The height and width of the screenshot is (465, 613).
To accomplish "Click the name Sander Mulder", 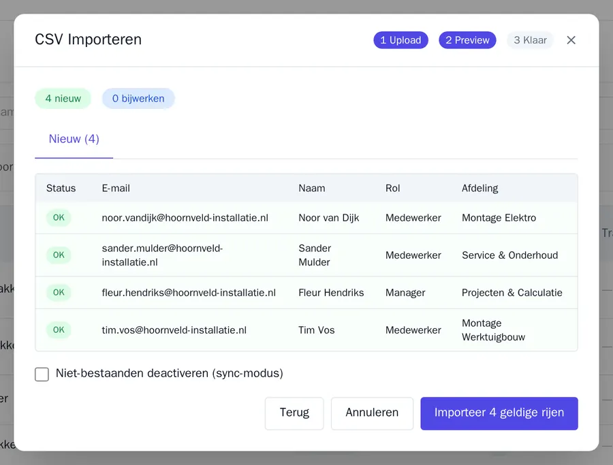I will (315, 255).
